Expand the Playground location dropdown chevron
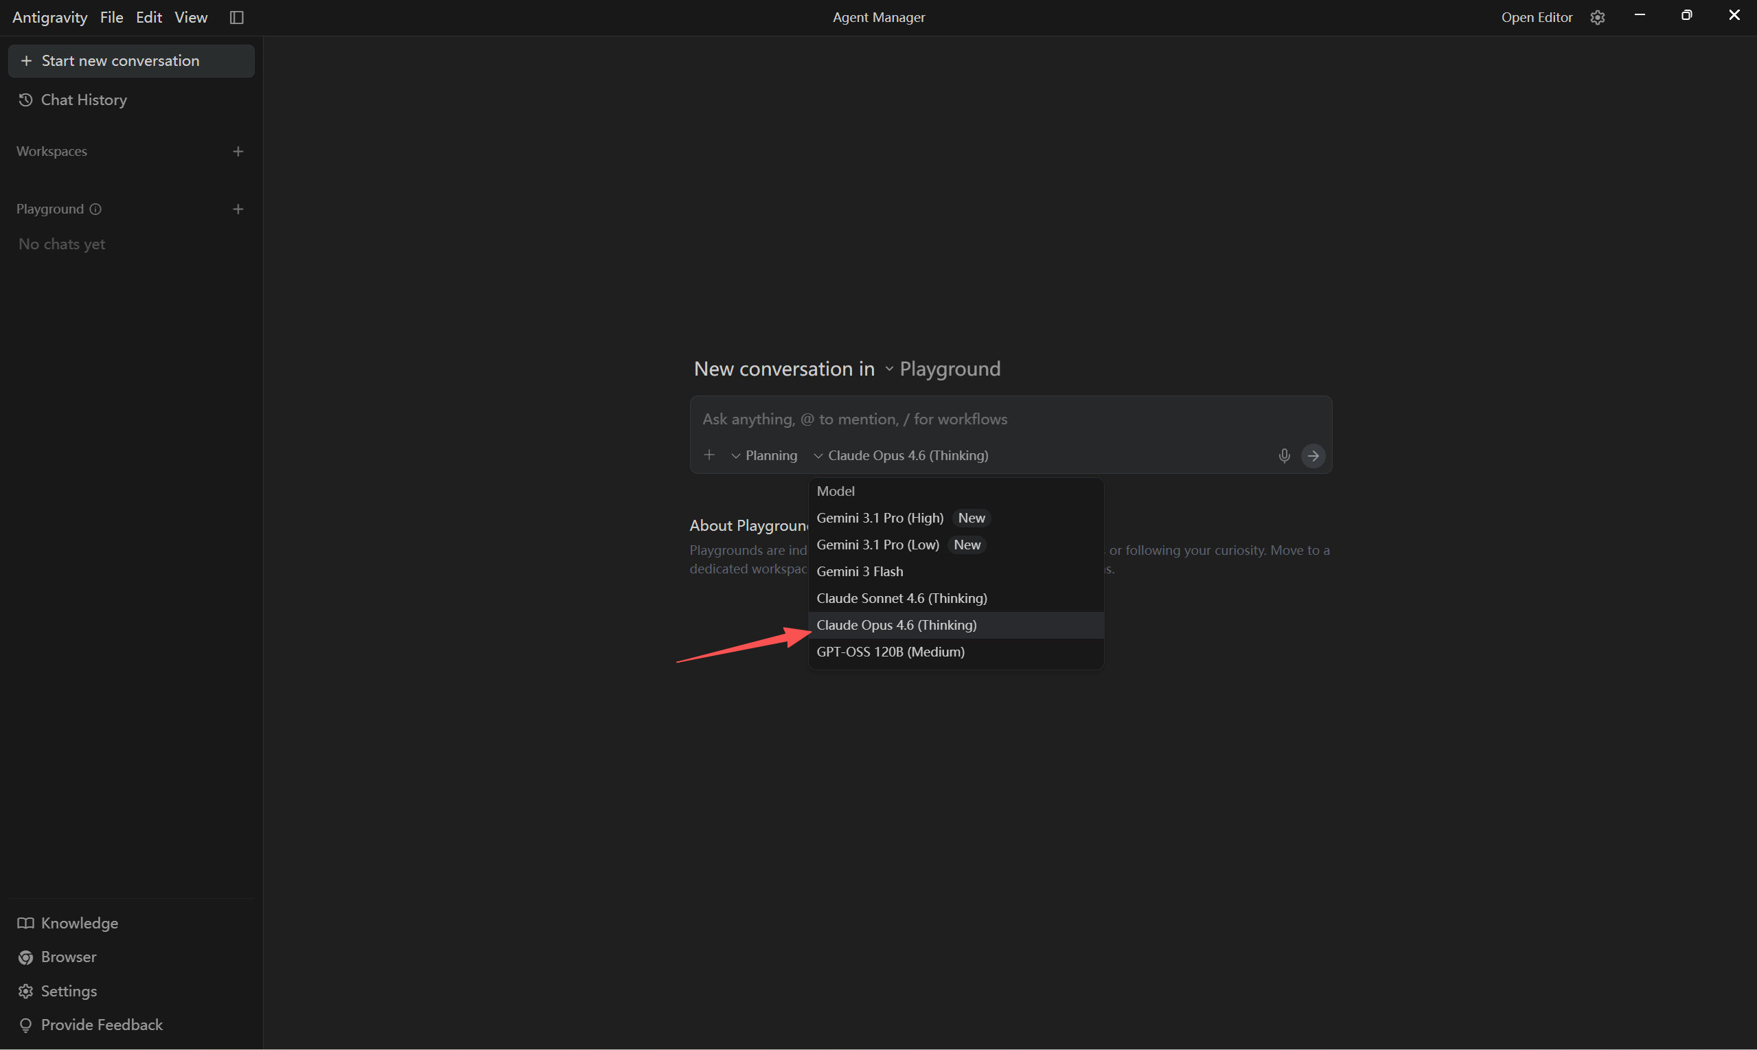 [889, 369]
